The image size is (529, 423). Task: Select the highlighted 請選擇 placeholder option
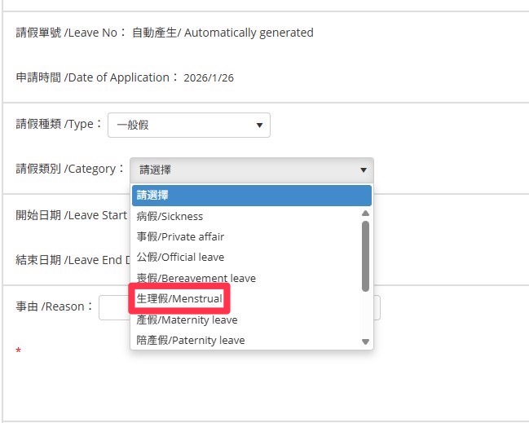pos(245,196)
